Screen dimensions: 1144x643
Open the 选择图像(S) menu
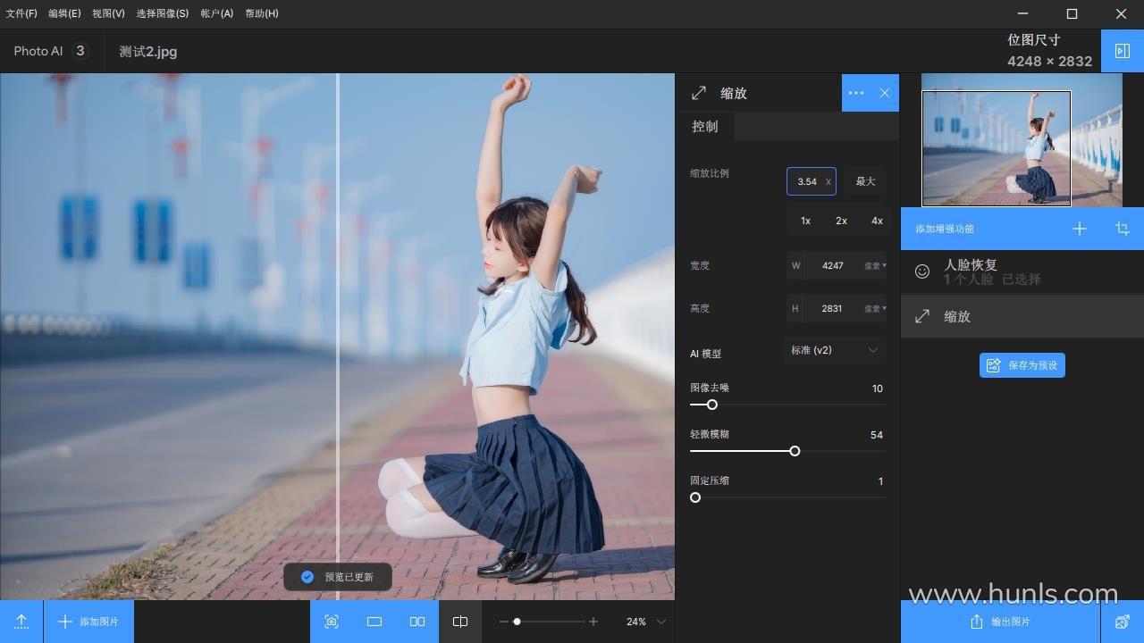[x=162, y=13]
